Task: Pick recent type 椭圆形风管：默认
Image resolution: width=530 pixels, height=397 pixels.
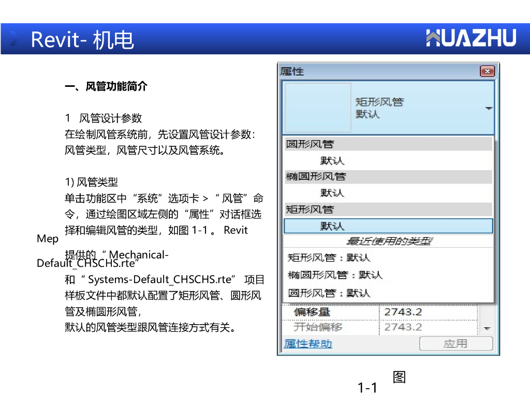Action: (335, 275)
